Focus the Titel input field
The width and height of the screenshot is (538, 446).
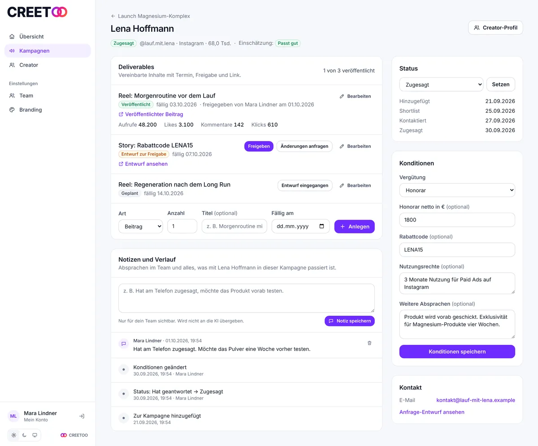234,227
